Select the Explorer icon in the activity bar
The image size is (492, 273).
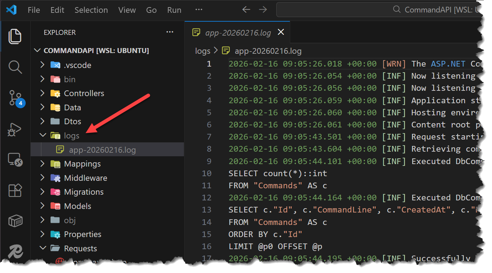[15, 36]
